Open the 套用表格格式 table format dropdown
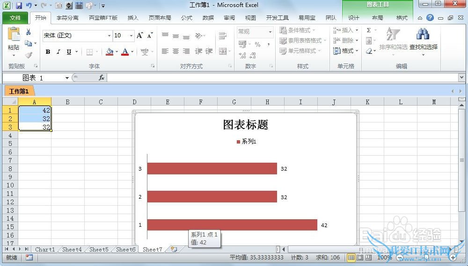Viewport: 468px width, 266px height. coord(303,40)
